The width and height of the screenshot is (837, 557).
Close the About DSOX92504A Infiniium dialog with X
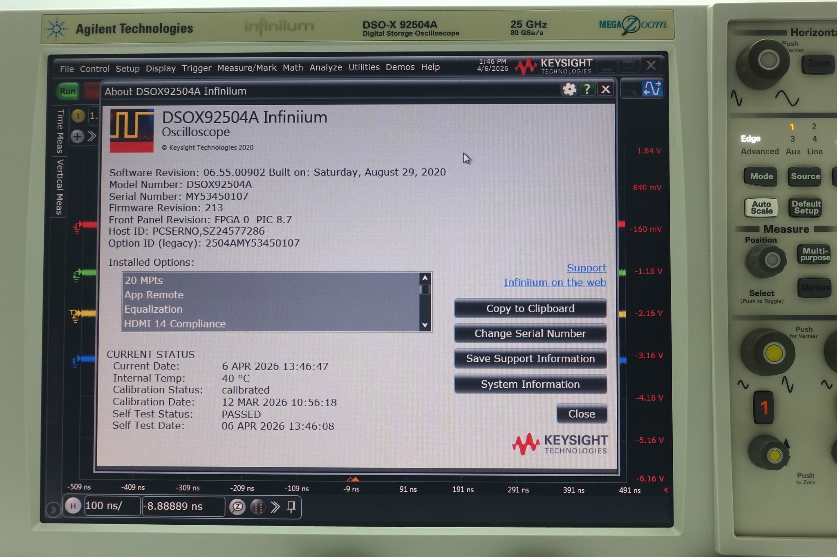[606, 89]
